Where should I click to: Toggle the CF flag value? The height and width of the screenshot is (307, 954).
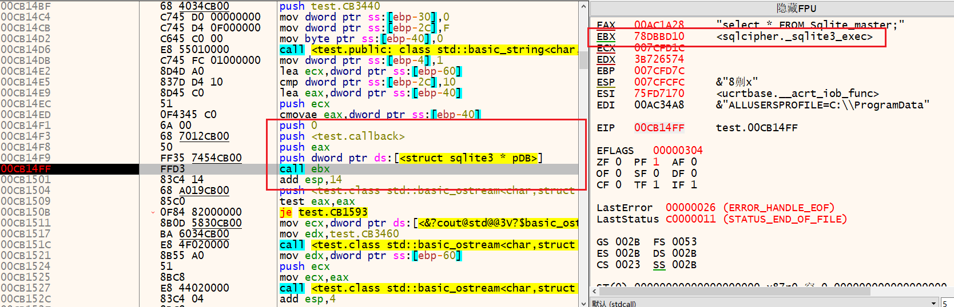coord(618,185)
